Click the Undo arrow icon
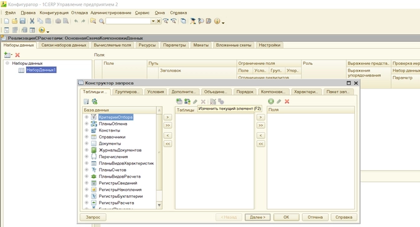The width and height of the screenshot is (420, 227). click(x=76, y=21)
